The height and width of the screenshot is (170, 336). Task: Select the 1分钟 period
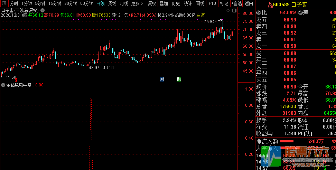pyautogui.click(x=27, y=3)
